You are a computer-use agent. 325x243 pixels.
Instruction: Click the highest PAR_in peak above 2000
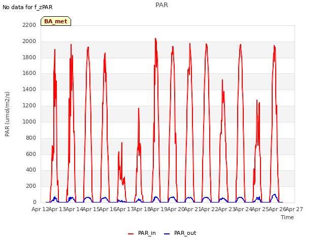click(x=155, y=38)
